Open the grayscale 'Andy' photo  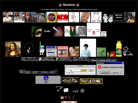coord(81,31)
